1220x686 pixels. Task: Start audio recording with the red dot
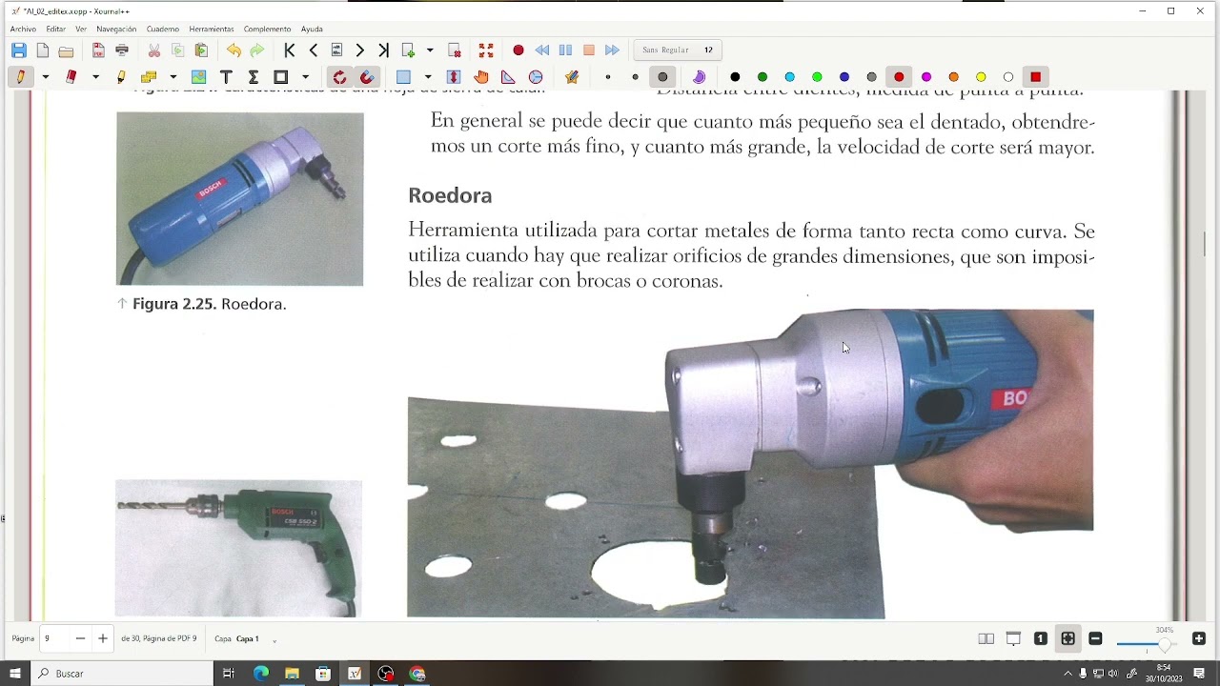(518, 50)
